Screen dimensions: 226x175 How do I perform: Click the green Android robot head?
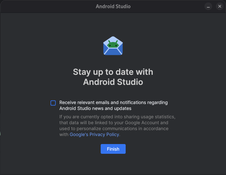[113, 44]
